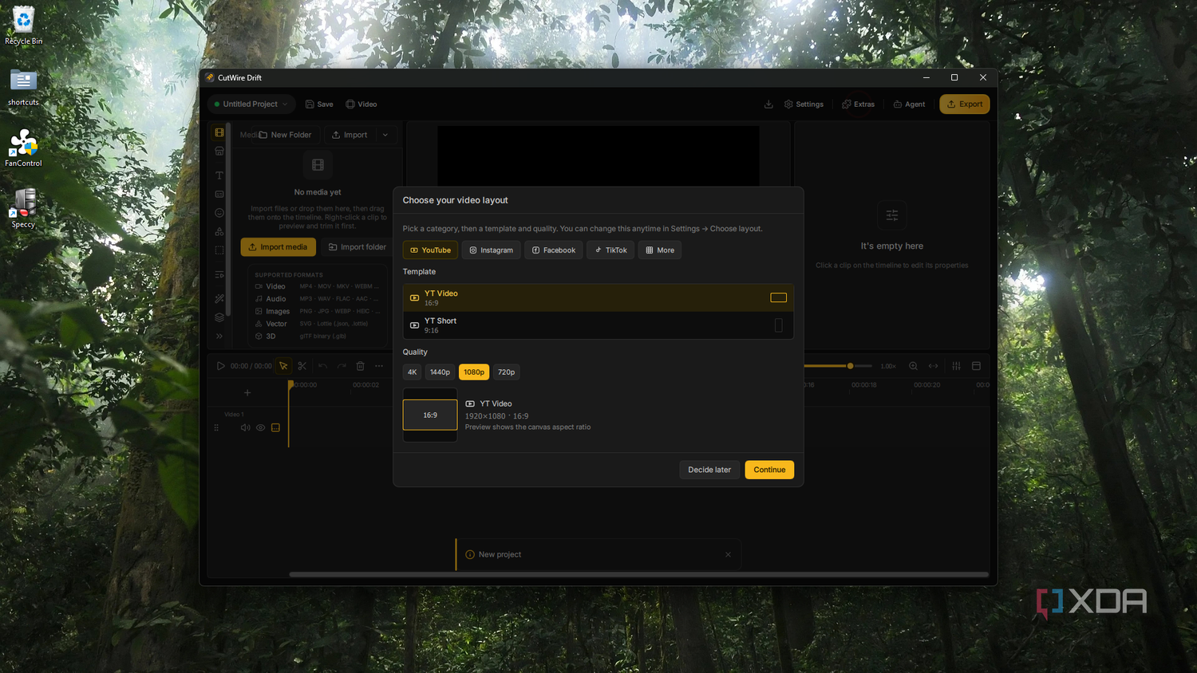Click the Continue button
1197x673 pixels.
(769, 470)
